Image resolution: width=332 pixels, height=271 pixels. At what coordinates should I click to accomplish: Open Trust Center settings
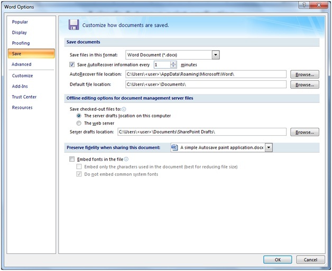coord(24,97)
